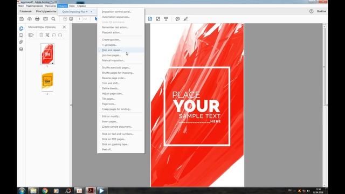Rotate pages counterclockwise in thumbnails panel
The image size is (345, 194).
pos(54,35)
